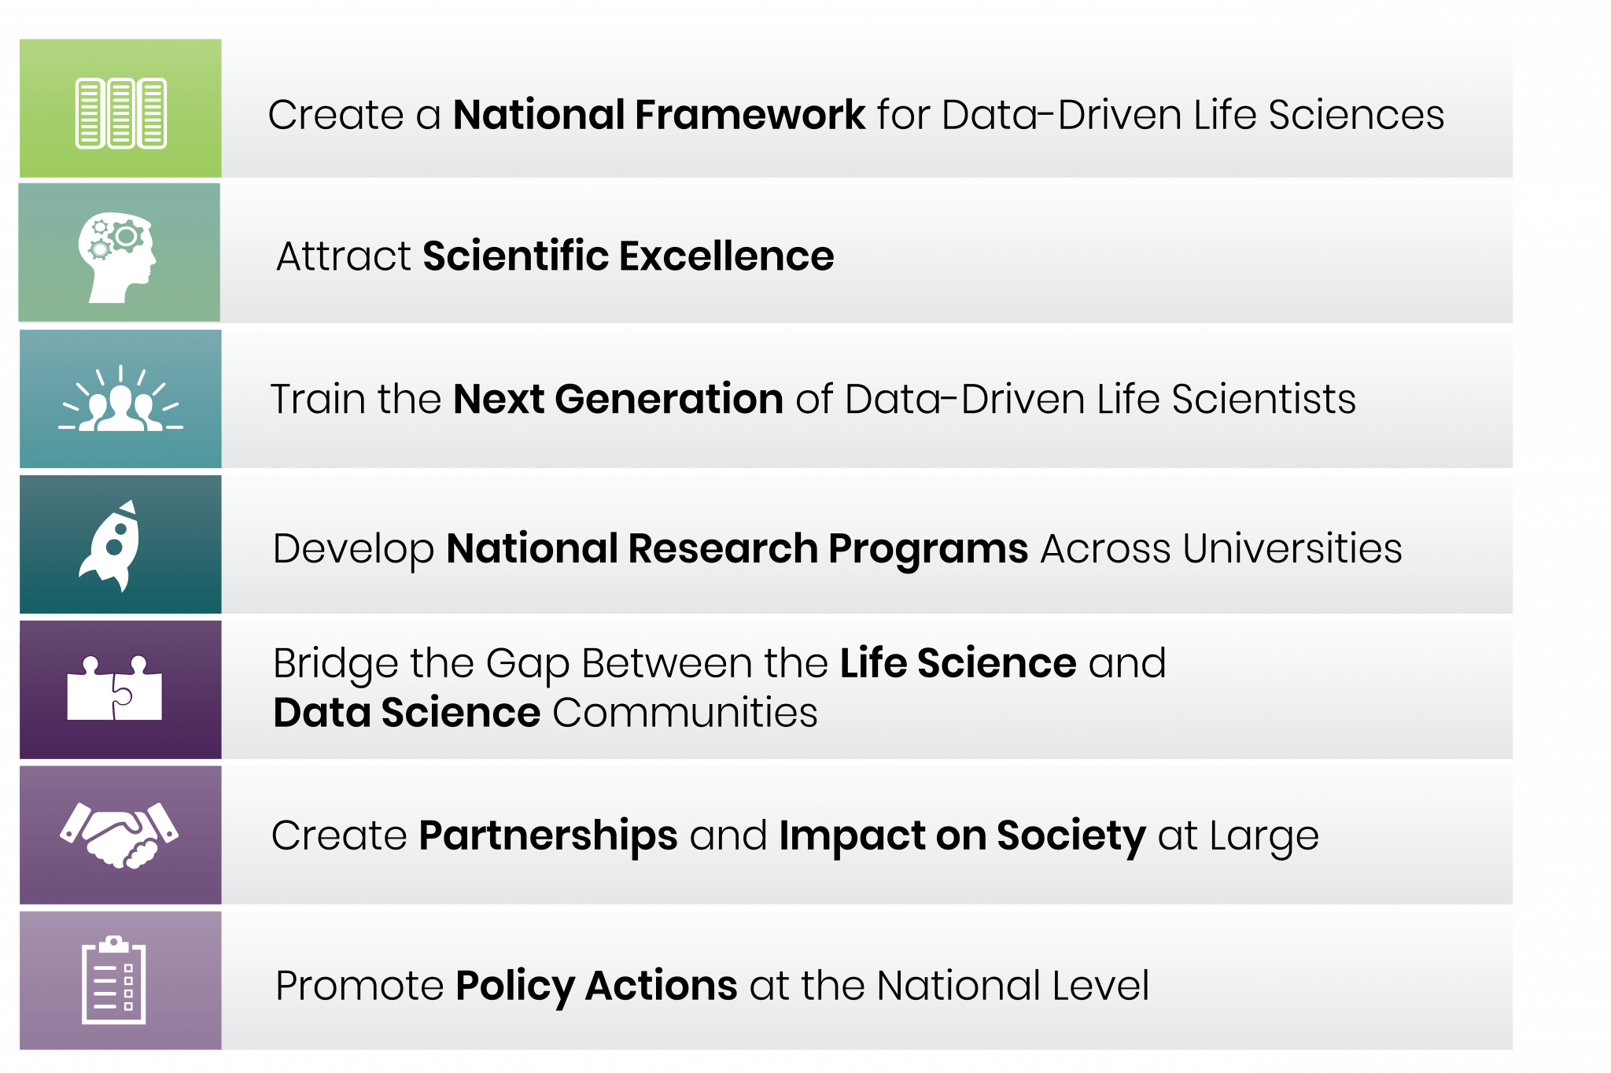Click the bold "National Research Programs" text
Image resolution: width=1611 pixels, height=1073 pixels.
(x=737, y=548)
